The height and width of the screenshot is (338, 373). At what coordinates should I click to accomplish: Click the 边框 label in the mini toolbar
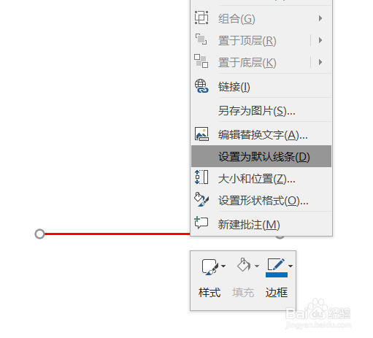[x=277, y=292]
